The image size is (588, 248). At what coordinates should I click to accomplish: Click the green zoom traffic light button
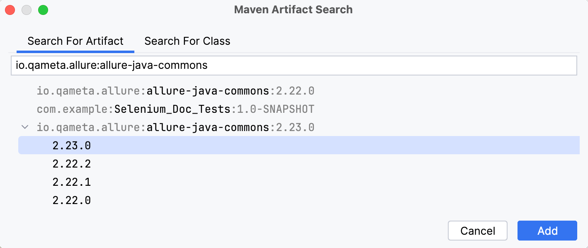pyautogui.click(x=43, y=10)
